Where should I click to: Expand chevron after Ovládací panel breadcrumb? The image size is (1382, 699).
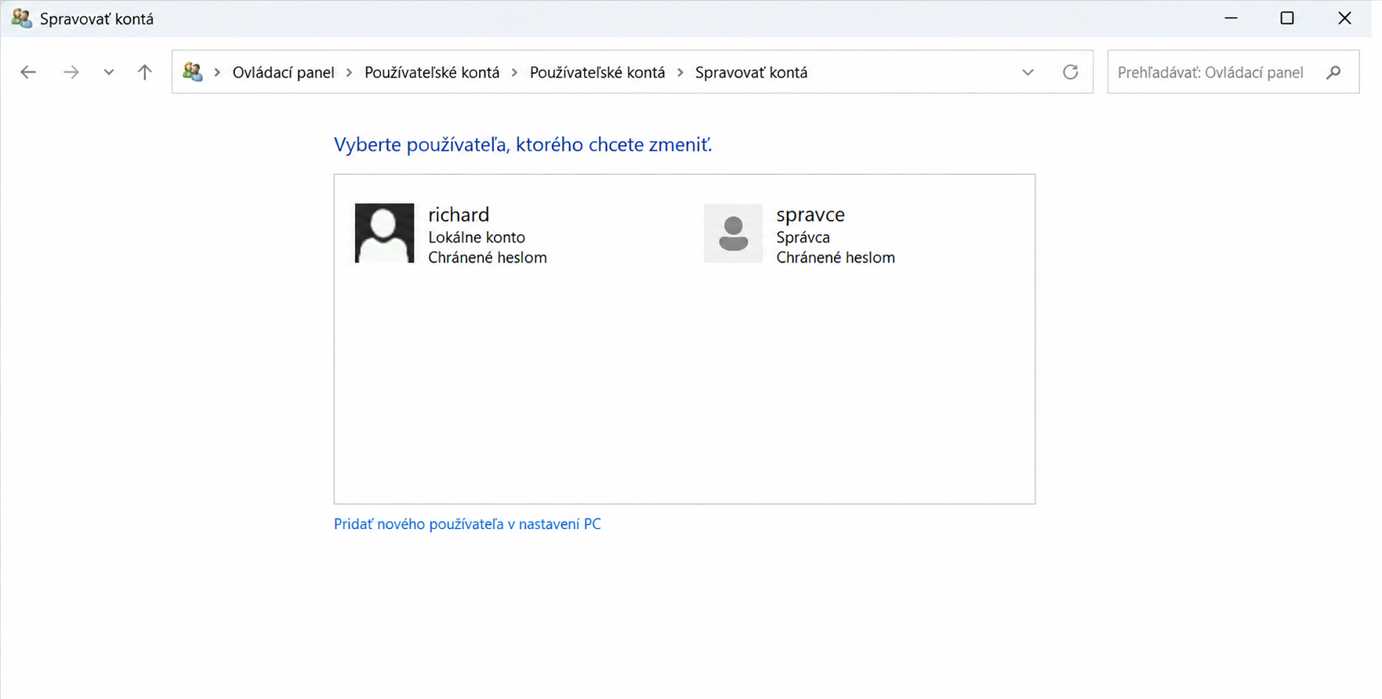(349, 72)
